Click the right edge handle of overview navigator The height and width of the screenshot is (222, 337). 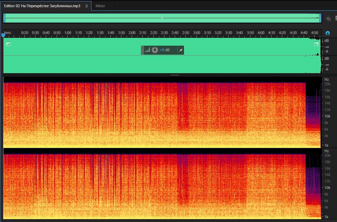click(x=320, y=18)
